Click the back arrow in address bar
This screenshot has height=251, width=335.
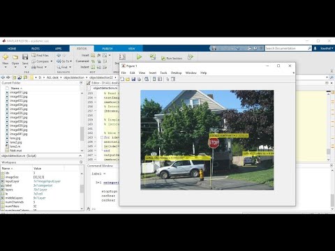coord(3,77)
